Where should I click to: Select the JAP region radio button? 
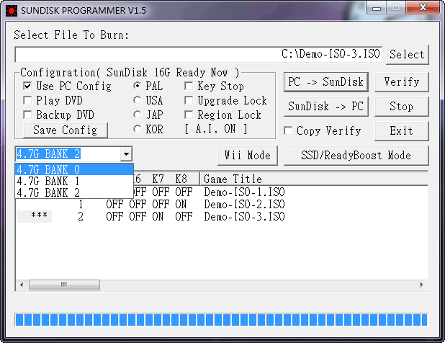coord(138,115)
